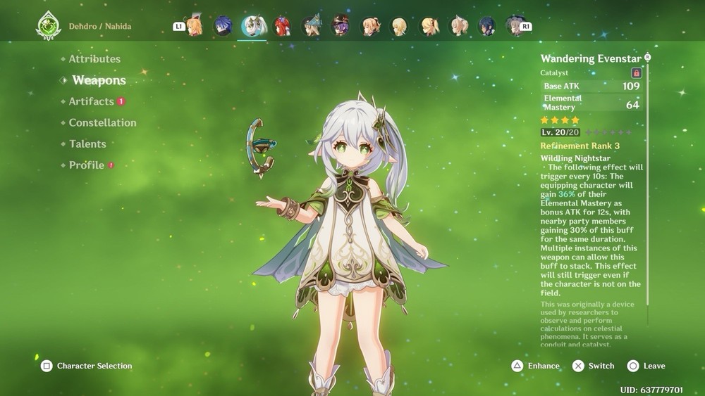Select the highlighted Nahida portrait

point(252,26)
